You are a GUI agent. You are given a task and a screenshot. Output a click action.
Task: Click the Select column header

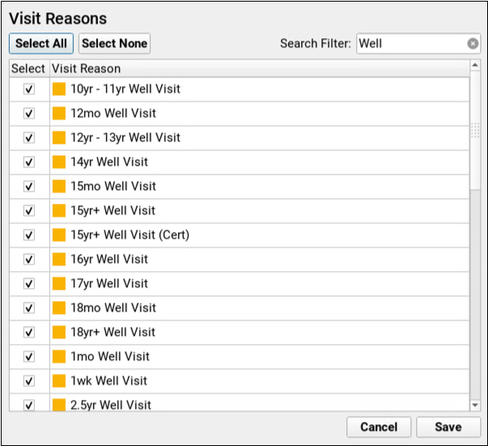coord(29,69)
